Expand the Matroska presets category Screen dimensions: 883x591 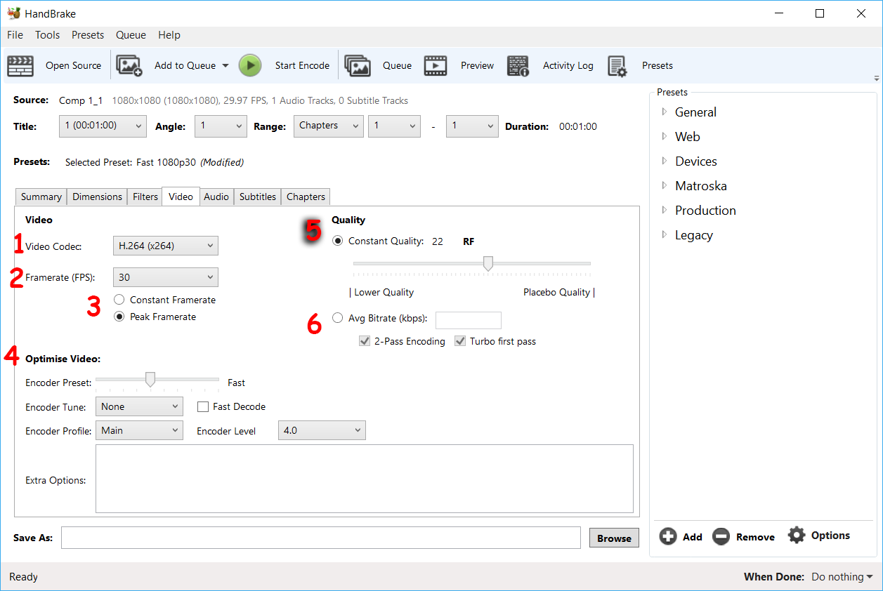coord(665,185)
